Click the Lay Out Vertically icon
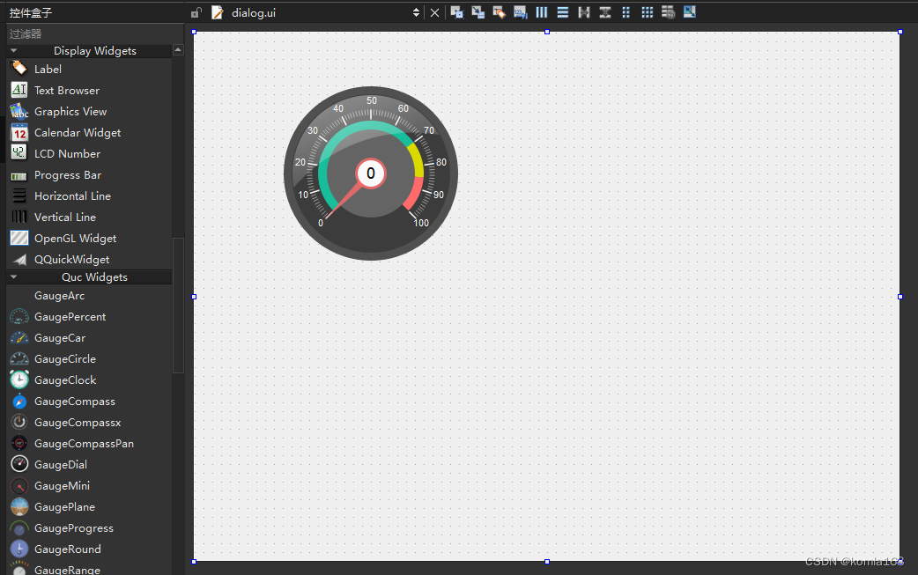This screenshot has height=575, width=918. [562, 11]
